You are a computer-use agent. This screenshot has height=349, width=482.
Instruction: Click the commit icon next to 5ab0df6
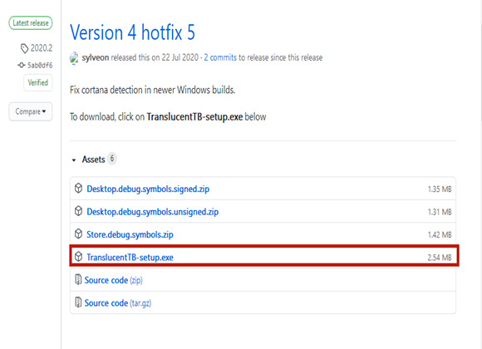22,65
